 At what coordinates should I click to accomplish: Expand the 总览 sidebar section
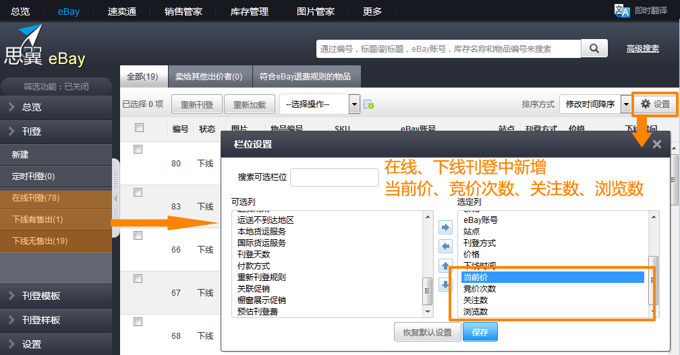click(x=56, y=107)
